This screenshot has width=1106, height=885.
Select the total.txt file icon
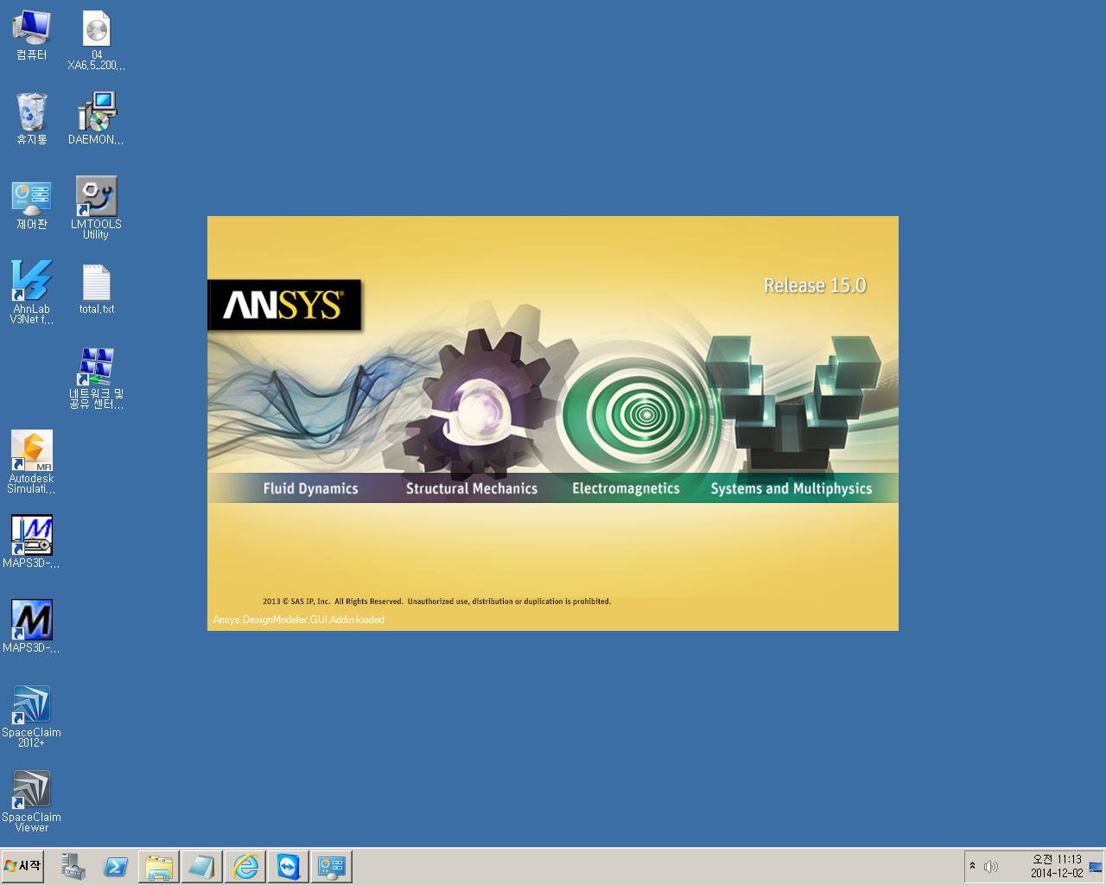(x=96, y=290)
